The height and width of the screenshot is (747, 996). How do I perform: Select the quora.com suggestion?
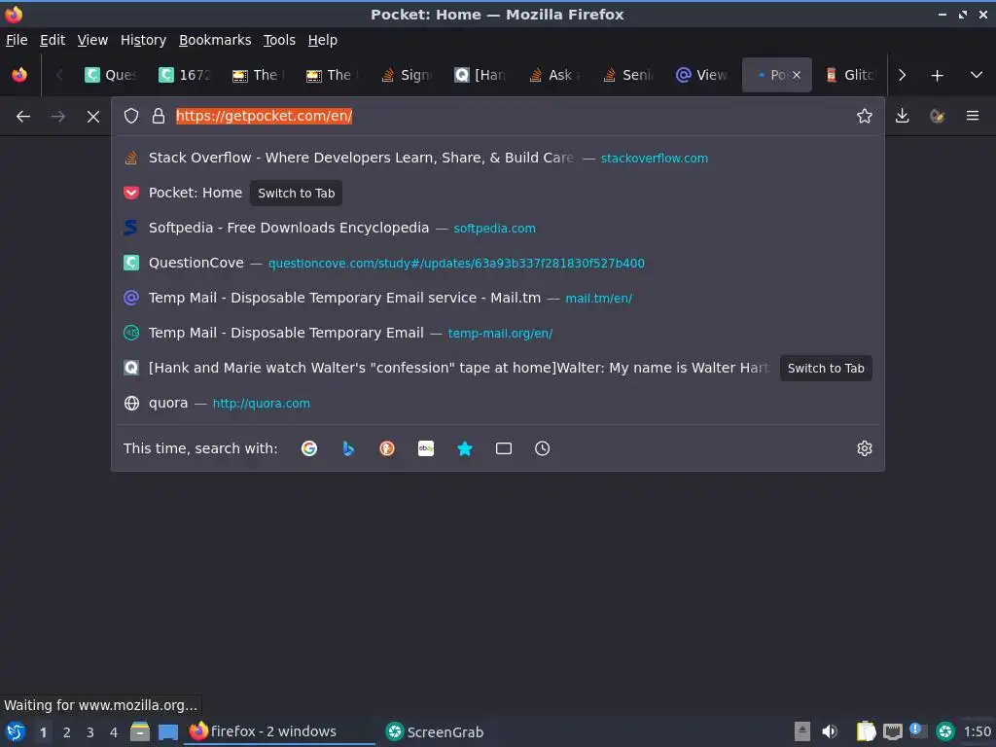tap(498, 404)
